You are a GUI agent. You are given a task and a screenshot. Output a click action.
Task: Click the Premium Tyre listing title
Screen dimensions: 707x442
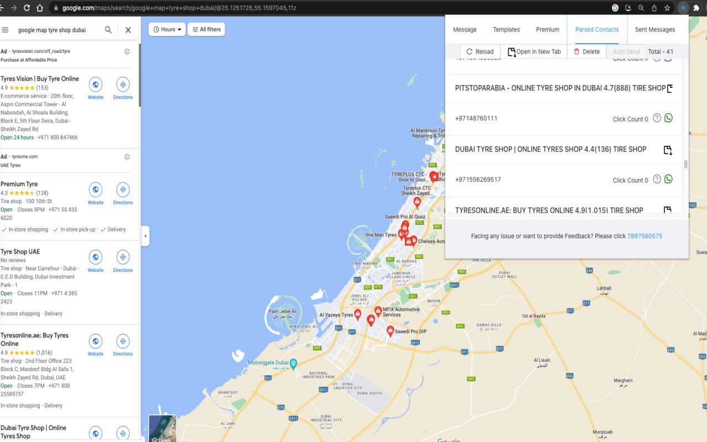click(x=19, y=184)
